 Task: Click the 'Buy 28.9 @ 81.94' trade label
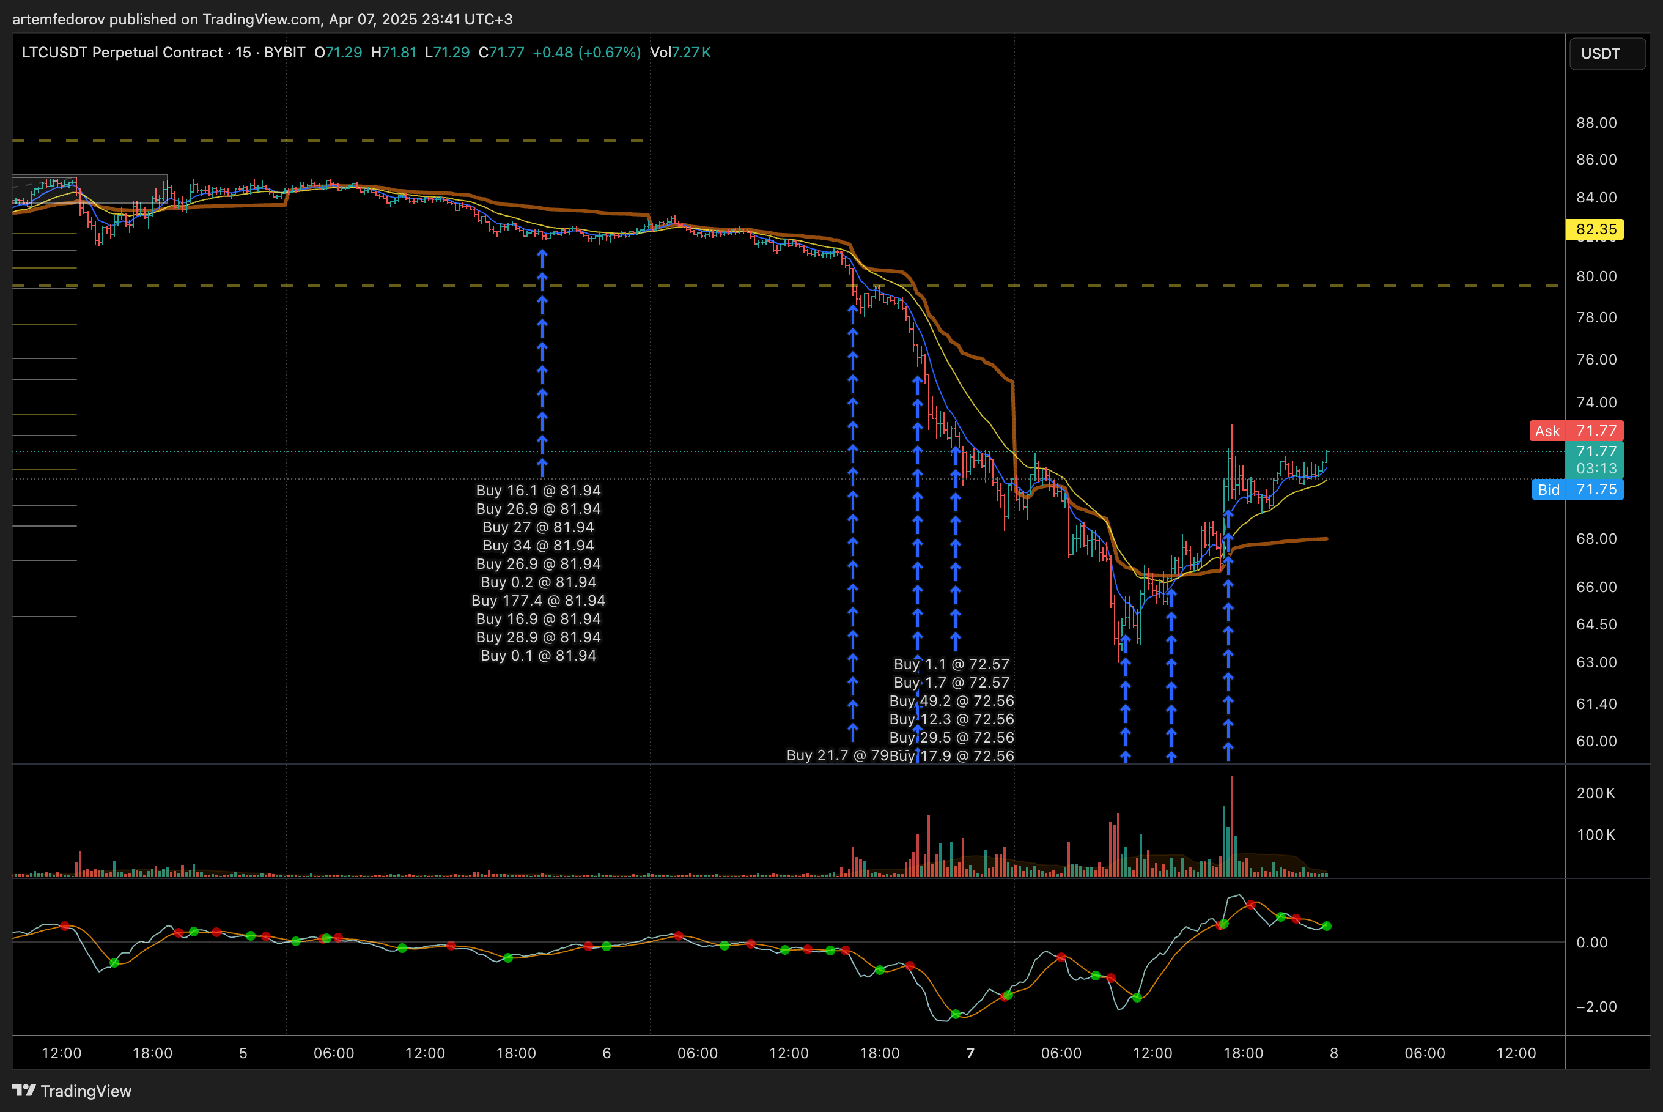click(x=538, y=637)
